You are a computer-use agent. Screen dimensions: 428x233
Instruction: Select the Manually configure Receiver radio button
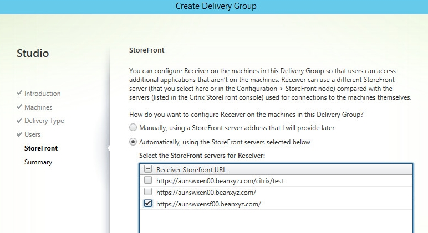tap(133, 127)
